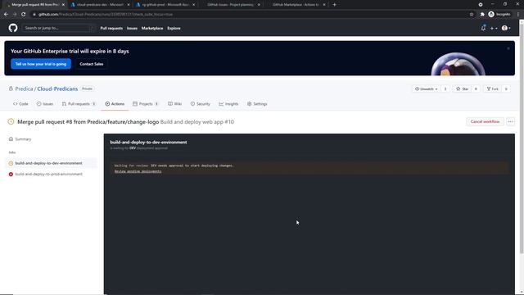
Task: Open Marketplace in top navigation
Action: point(152,28)
